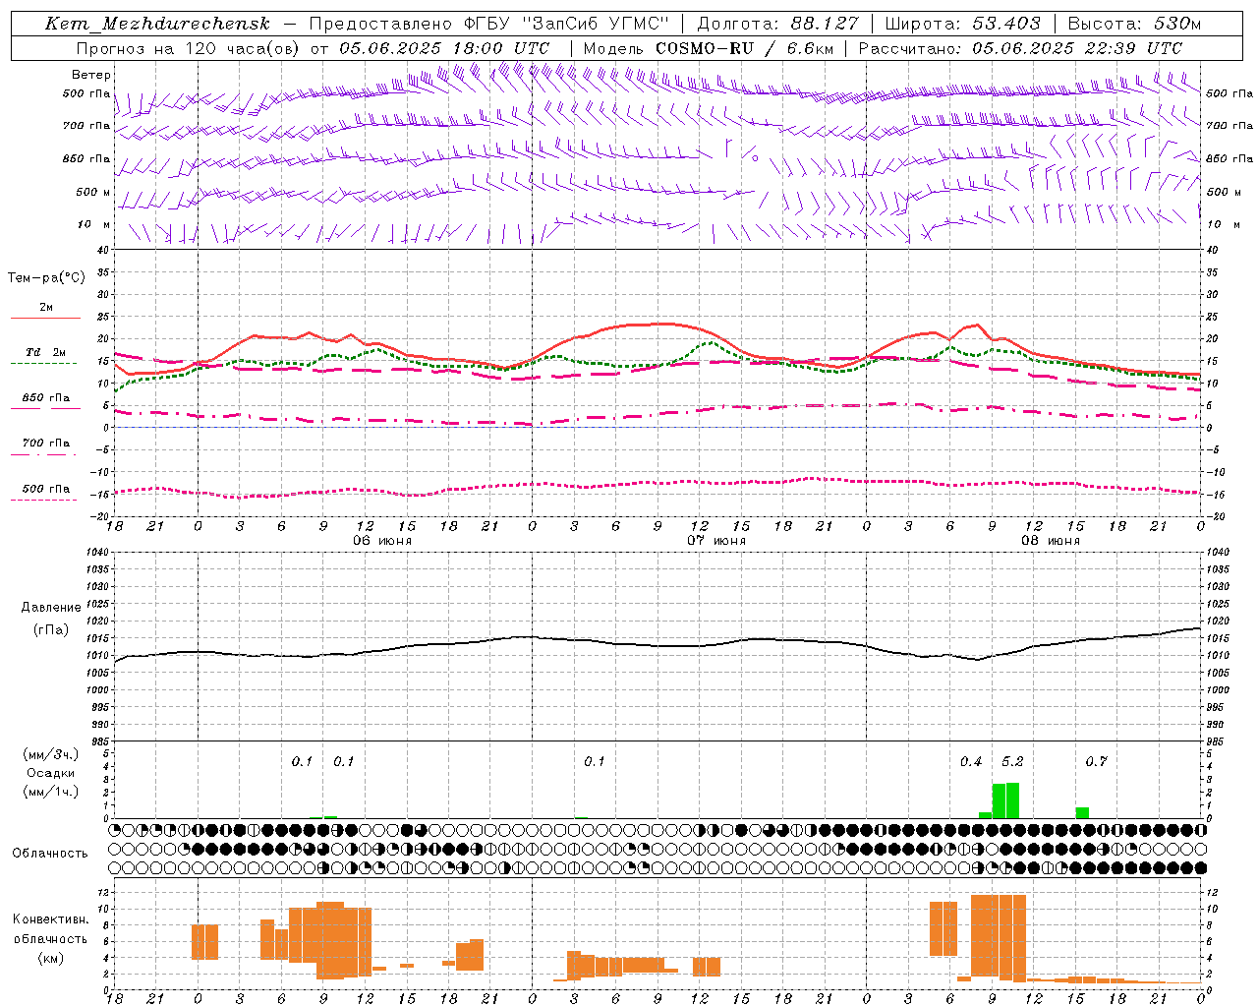1258x1007 pixels.
Task: Click the 'Широта: 53.403' value
Action: tap(962, 24)
